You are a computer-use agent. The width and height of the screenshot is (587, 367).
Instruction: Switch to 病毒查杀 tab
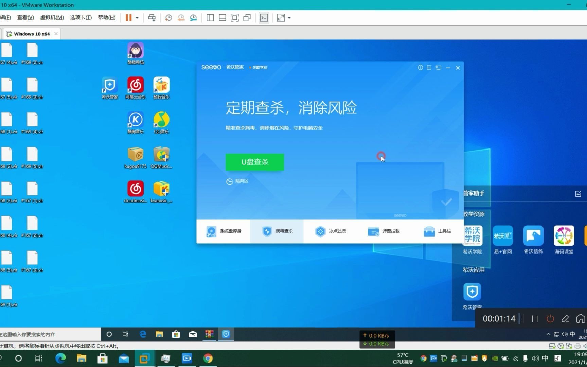[277, 231]
